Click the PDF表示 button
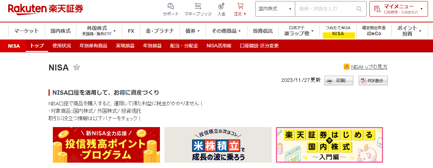 point(373,80)
